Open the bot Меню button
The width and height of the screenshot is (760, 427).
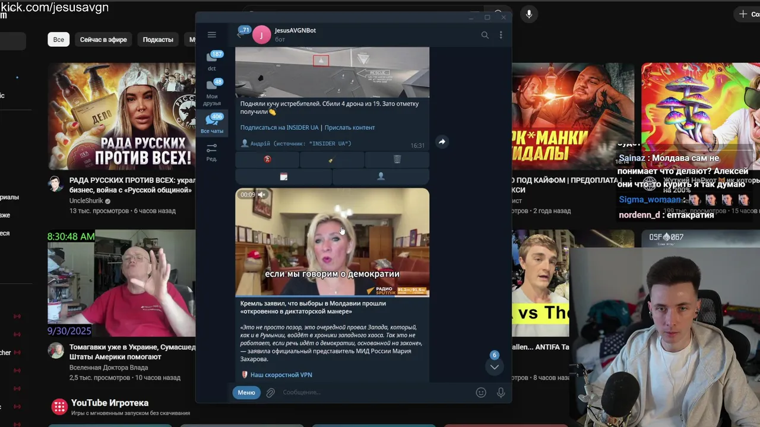click(246, 393)
